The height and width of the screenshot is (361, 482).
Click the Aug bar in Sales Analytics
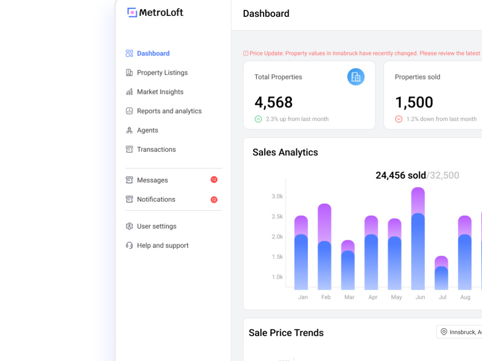click(465, 253)
